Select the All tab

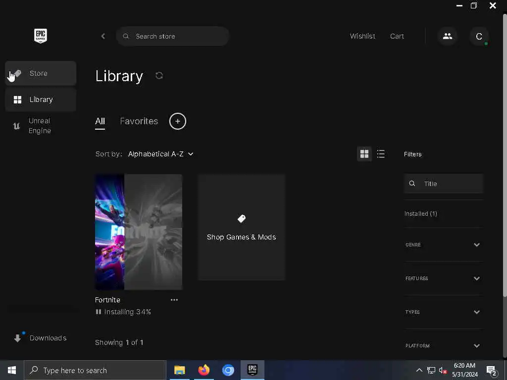(x=100, y=121)
